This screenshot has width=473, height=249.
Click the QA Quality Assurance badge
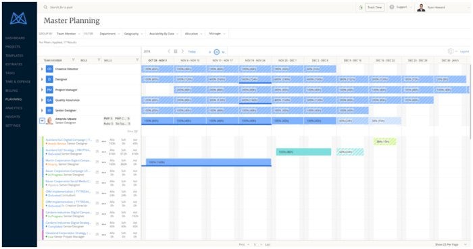click(49, 100)
